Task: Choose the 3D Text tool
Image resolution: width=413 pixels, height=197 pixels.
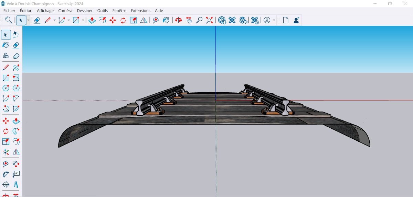Action: pyautogui.click(x=16, y=185)
